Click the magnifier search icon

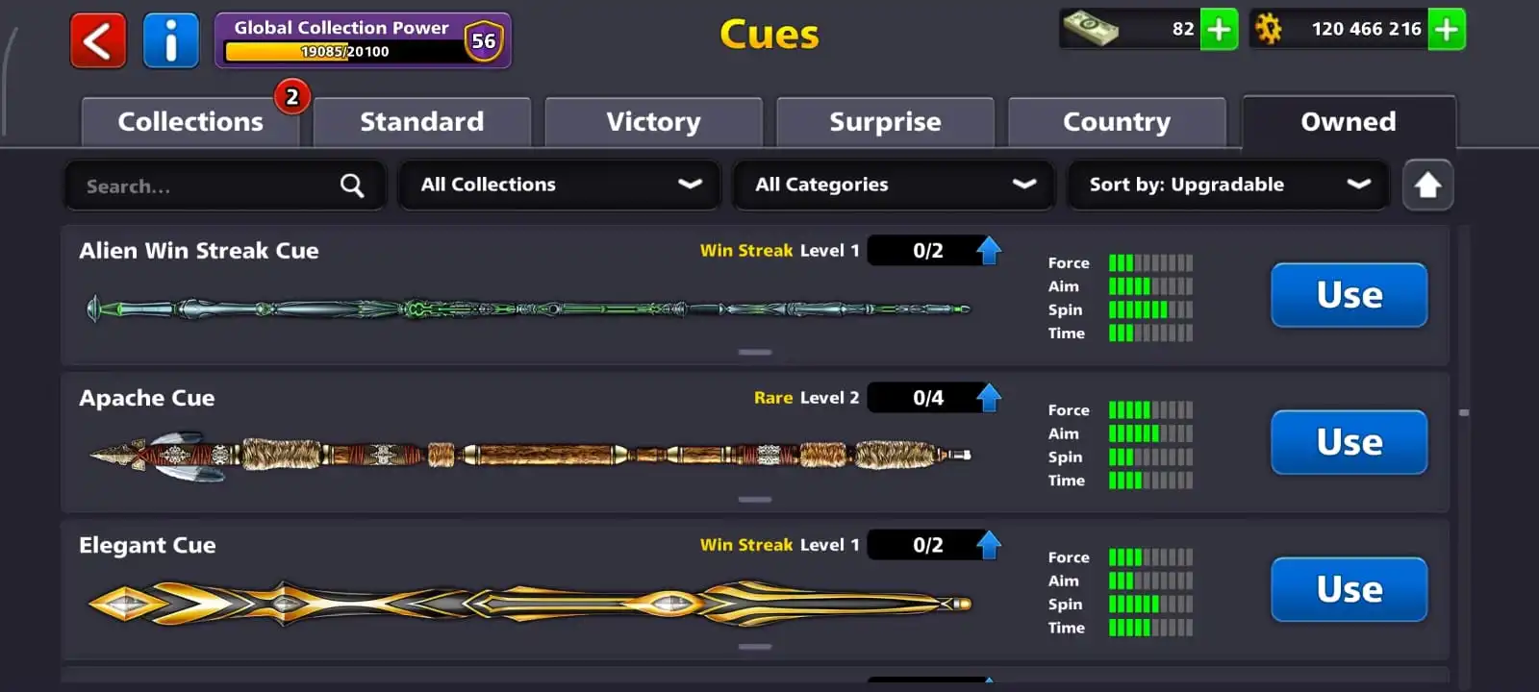352,185
